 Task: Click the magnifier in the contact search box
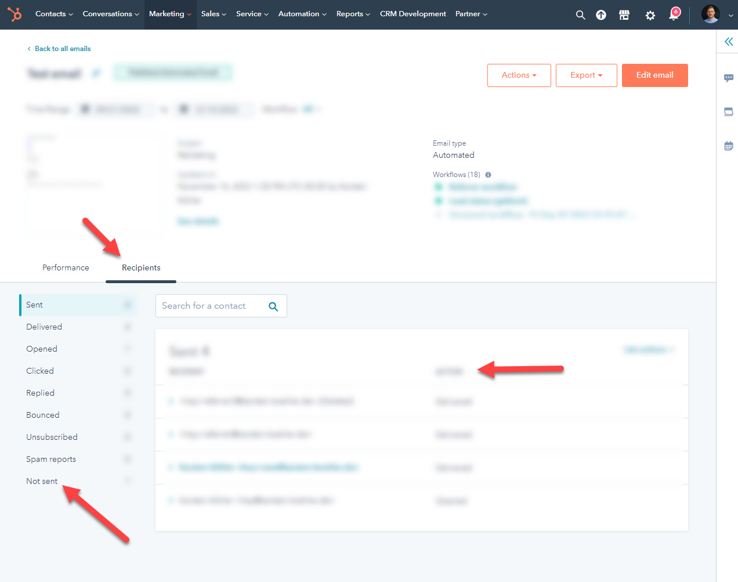273,306
